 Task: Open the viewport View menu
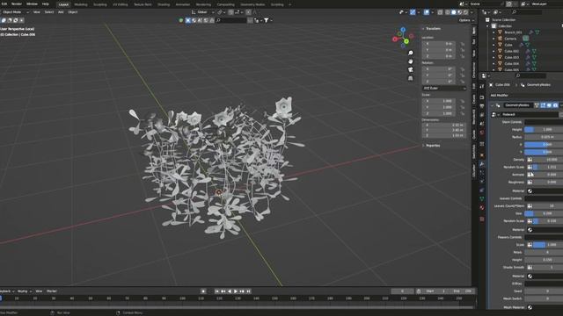coord(37,12)
